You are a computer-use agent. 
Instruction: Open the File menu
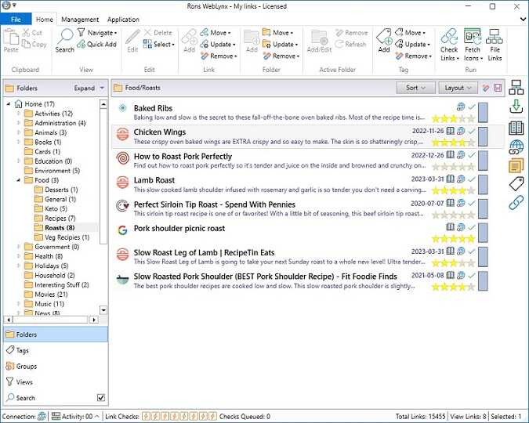click(x=16, y=20)
